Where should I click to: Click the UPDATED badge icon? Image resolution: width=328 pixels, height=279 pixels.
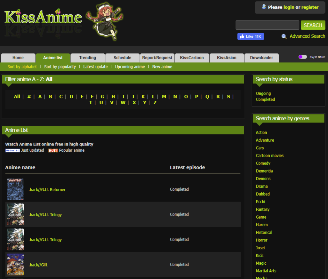[x=13, y=150]
